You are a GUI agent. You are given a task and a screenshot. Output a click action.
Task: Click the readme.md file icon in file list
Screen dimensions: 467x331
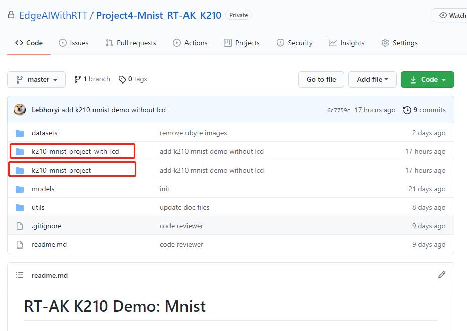coord(20,244)
